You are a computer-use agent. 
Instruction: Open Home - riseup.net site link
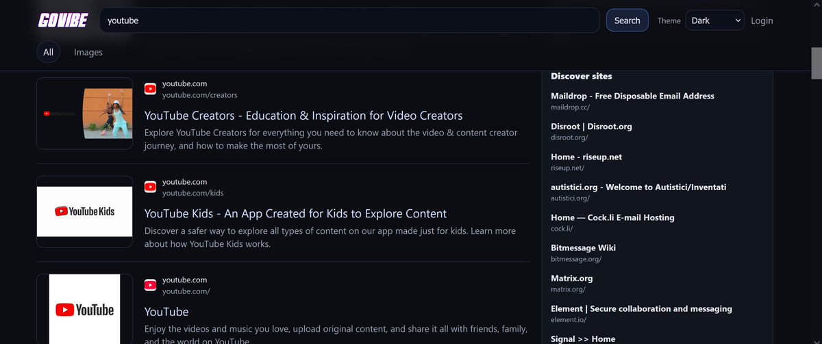pyautogui.click(x=586, y=157)
